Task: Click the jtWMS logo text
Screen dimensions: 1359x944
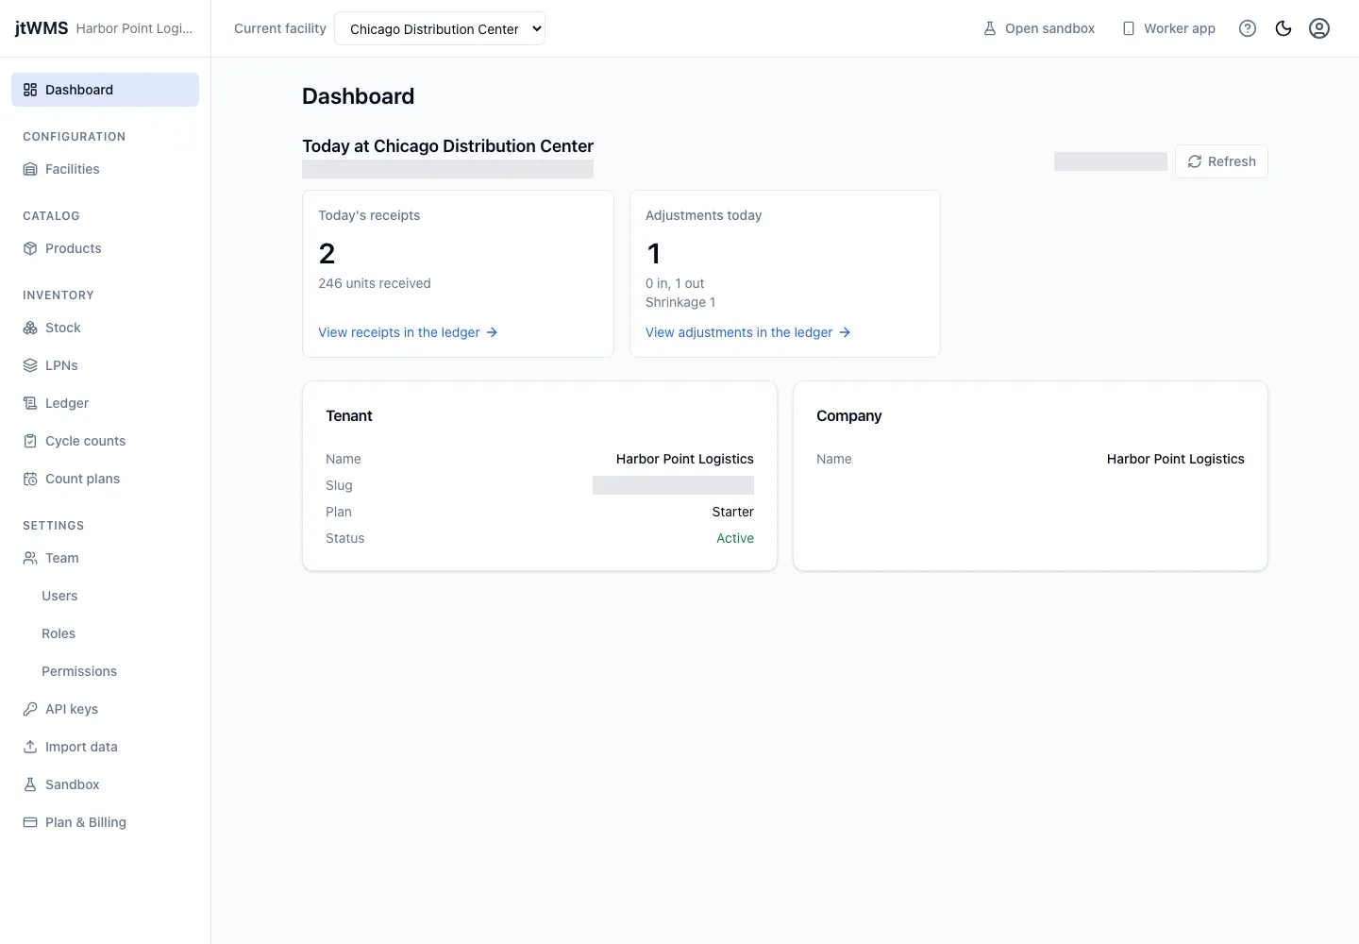Action: tap(42, 28)
